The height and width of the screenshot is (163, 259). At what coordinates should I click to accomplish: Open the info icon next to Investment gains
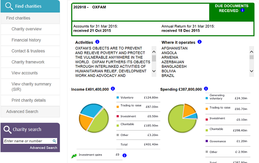[x=124, y=155]
